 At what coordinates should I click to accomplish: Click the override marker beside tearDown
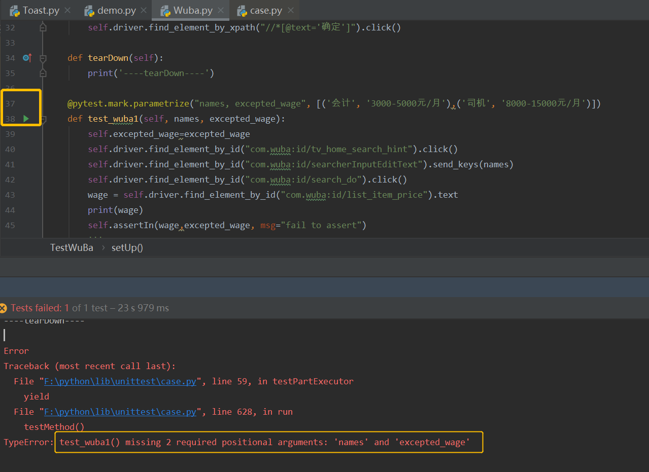[x=27, y=58]
